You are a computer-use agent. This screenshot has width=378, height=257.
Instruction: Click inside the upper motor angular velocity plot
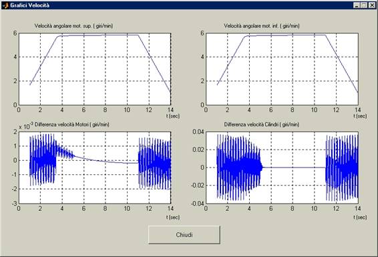coord(95,69)
